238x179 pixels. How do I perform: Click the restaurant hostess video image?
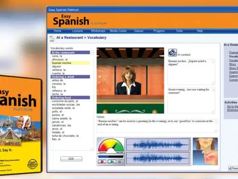tap(130, 81)
